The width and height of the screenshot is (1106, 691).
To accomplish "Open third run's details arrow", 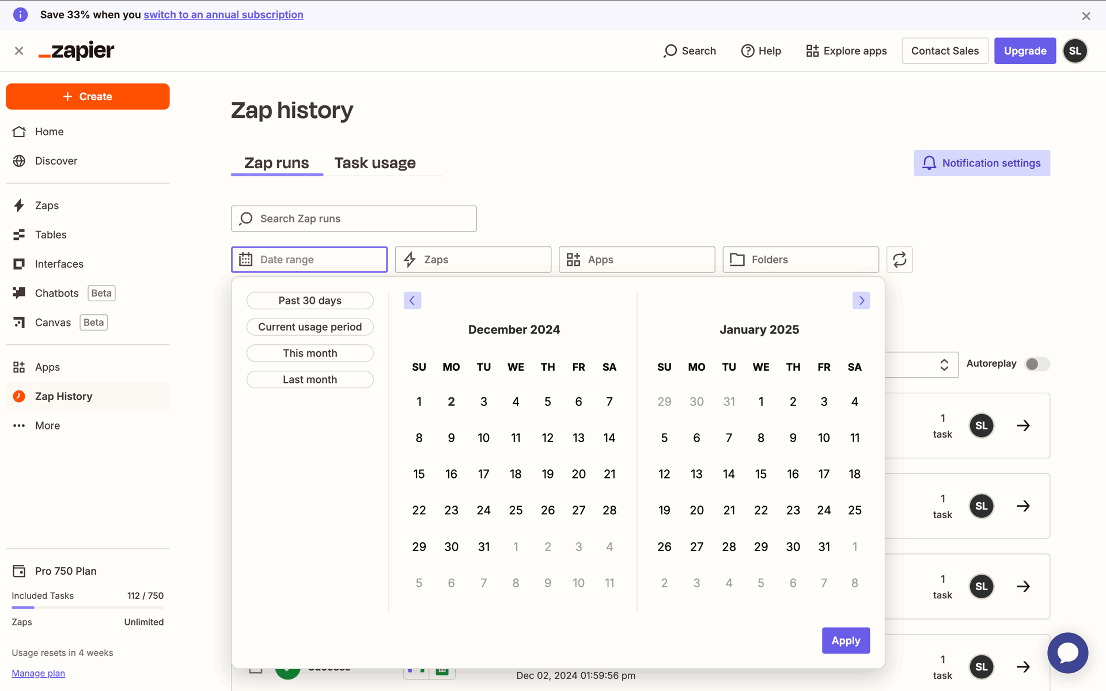I will coord(1023,586).
